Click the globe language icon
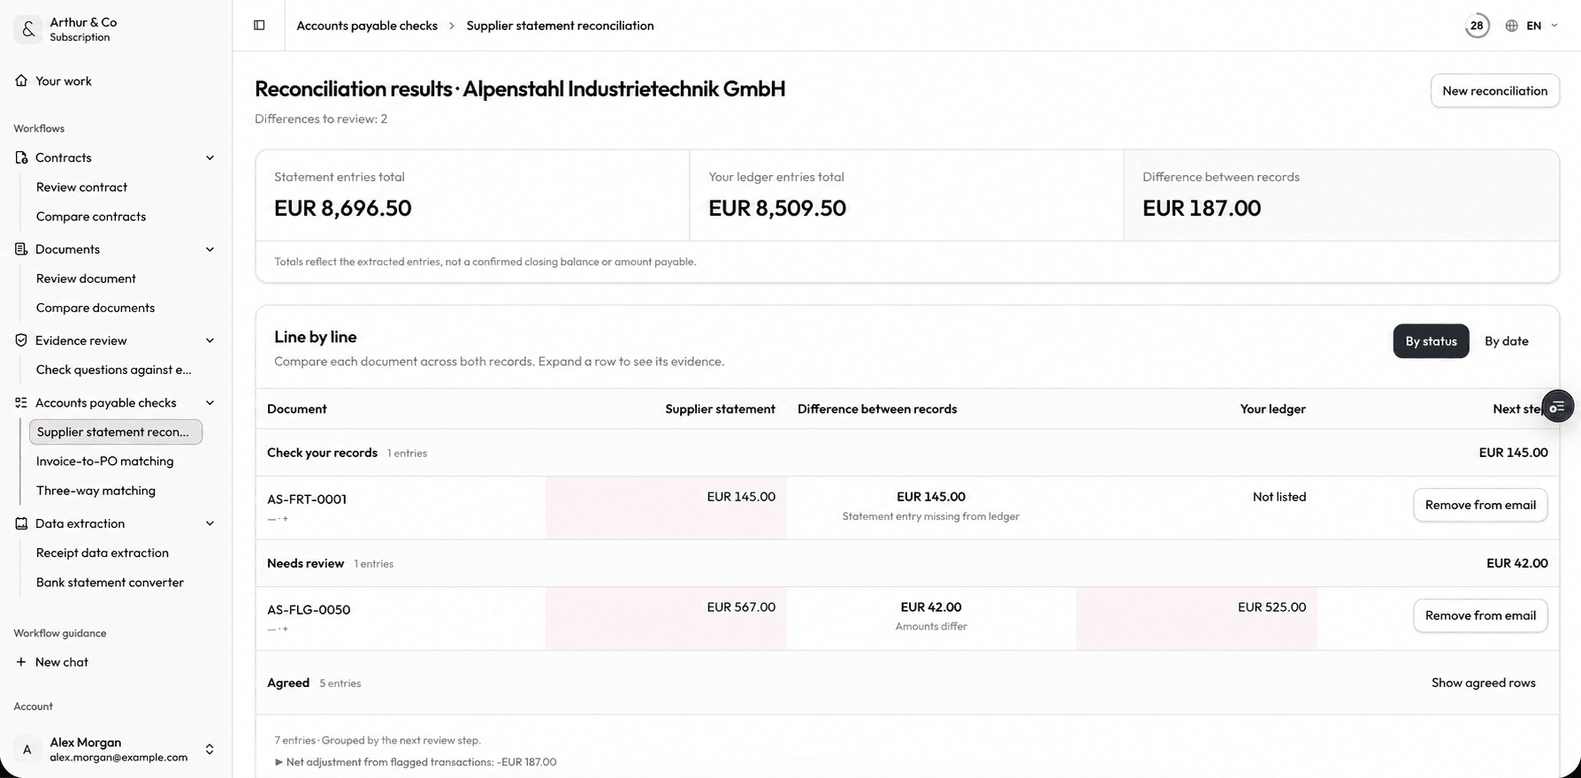 coord(1512,26)
